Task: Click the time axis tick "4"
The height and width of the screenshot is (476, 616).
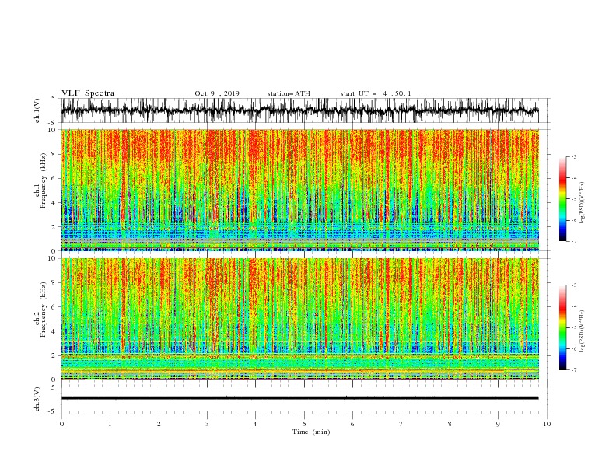Action: point(255,424)
